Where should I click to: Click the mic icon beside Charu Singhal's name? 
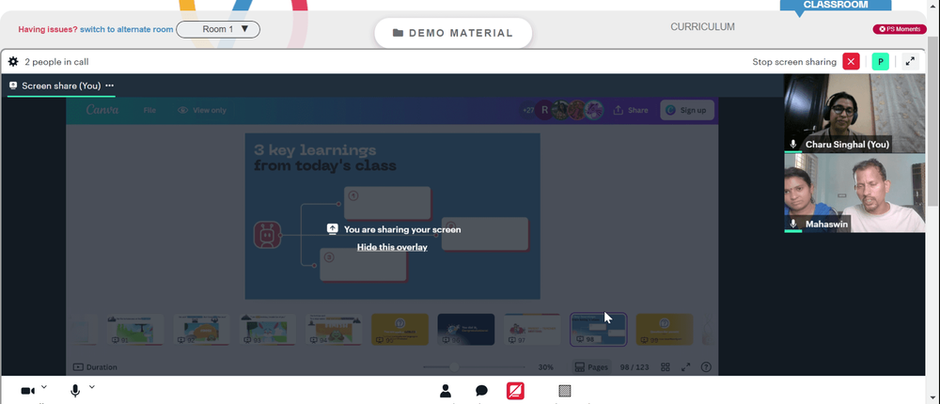coord(793,145)
